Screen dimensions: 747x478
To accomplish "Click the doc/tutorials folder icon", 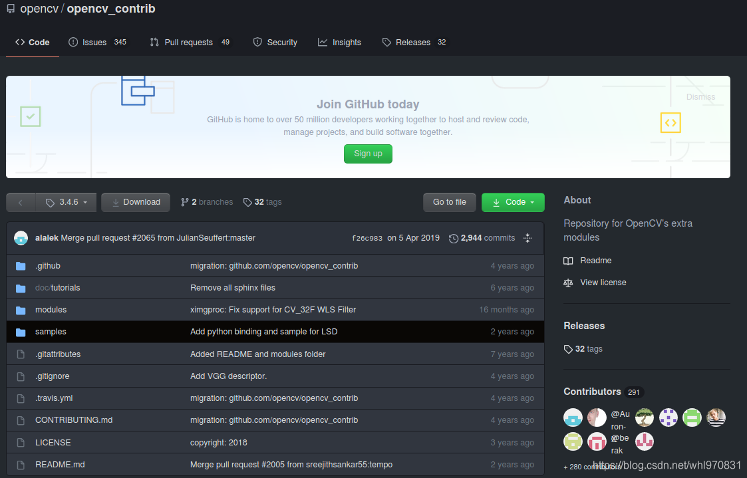I will [21, 288].
